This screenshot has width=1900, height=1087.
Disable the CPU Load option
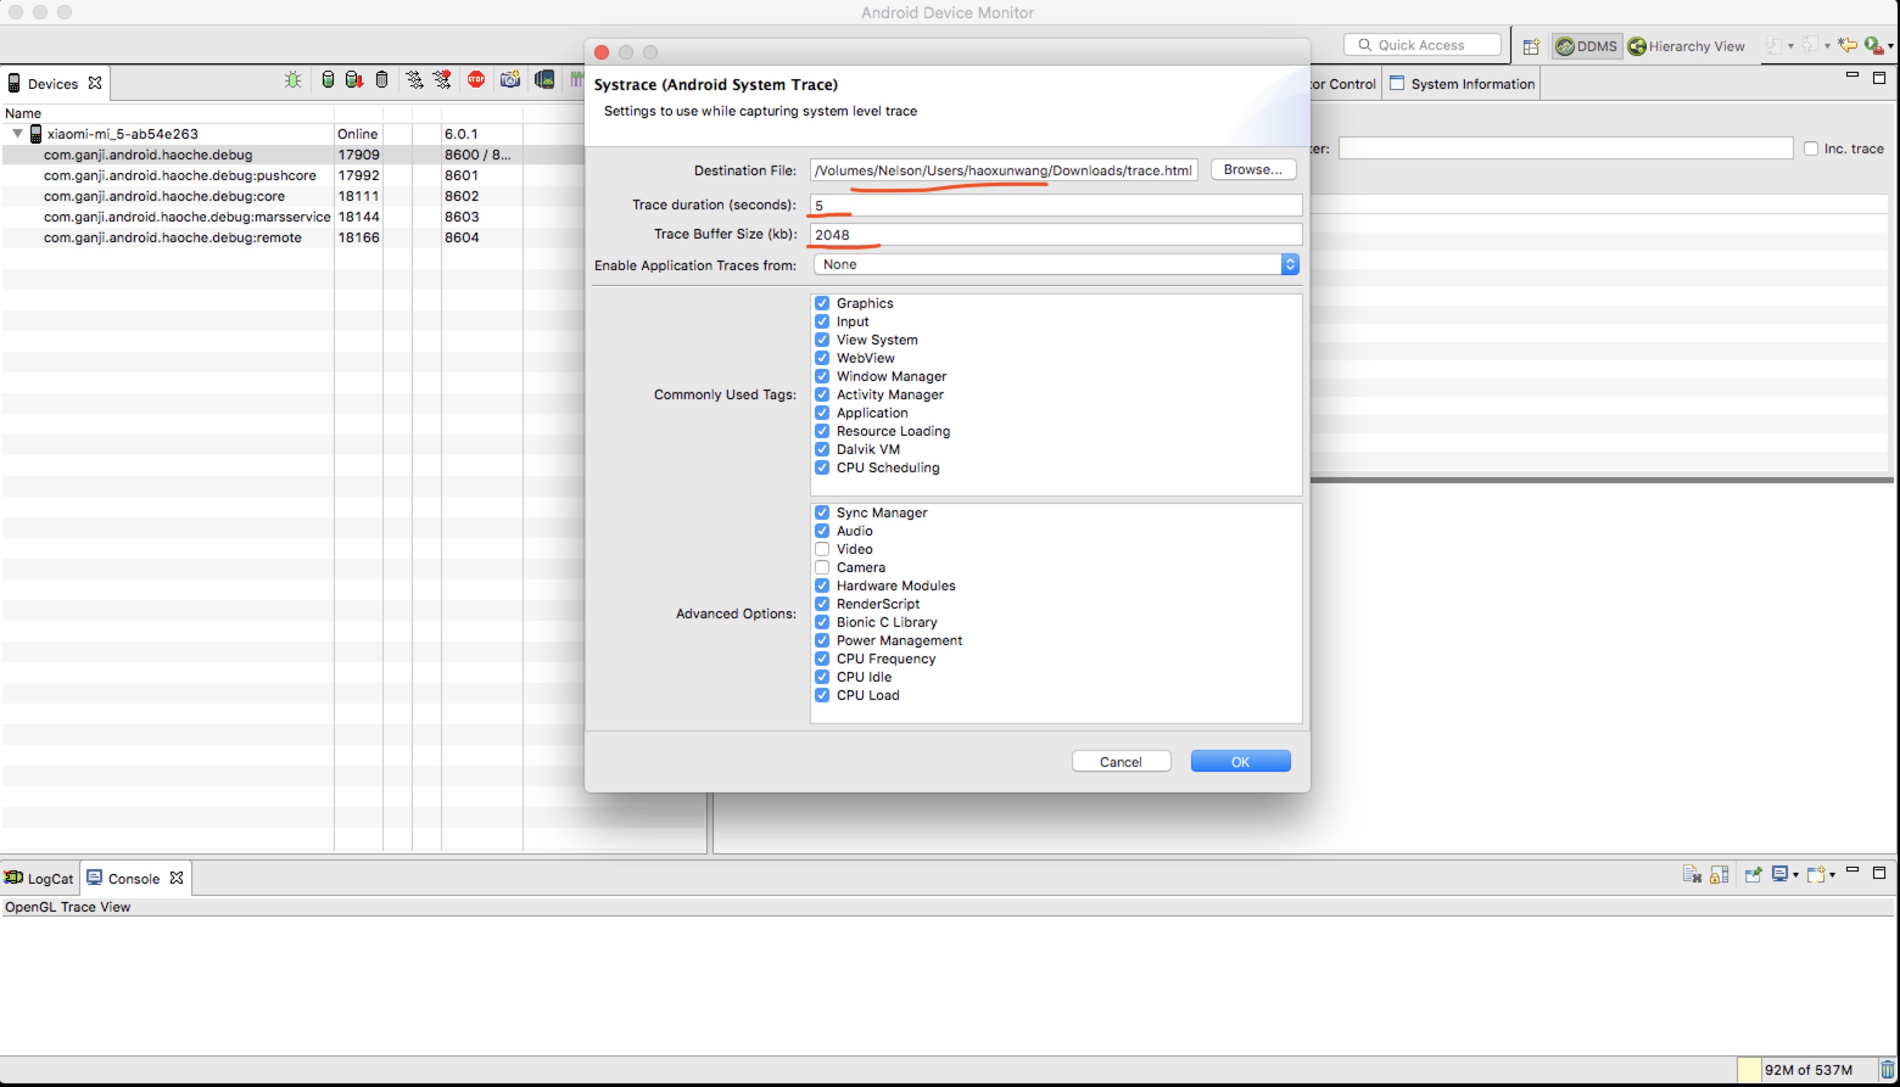pos(822,695)
